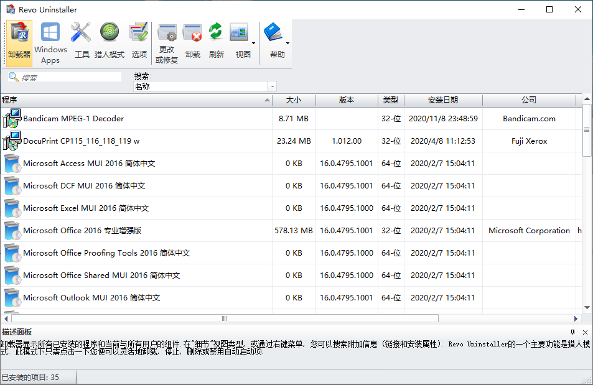593x385 pixels.
Task: Refresh the list with 刷新
Action: pyautogui.click(x=216, y=41)
